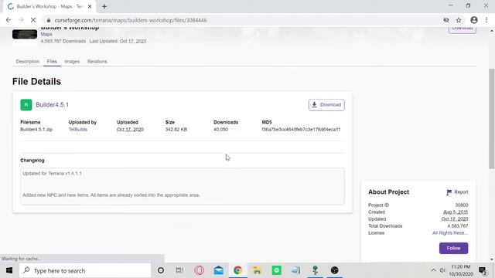Click the filename Builder4.5.1.zip
This screenshot has width=495, height=278.
pyautogui.click(x=36, y=130)
